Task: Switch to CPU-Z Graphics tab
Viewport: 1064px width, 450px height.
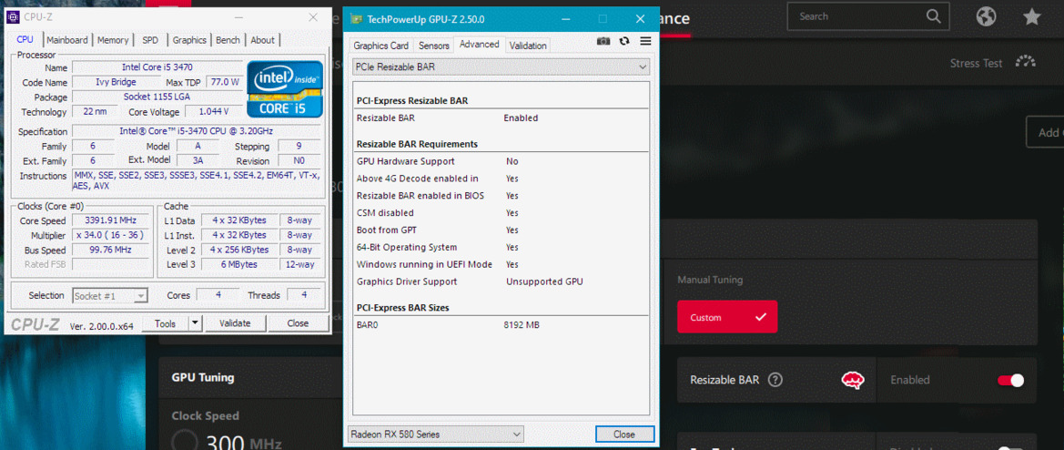Action: point(189,40)
